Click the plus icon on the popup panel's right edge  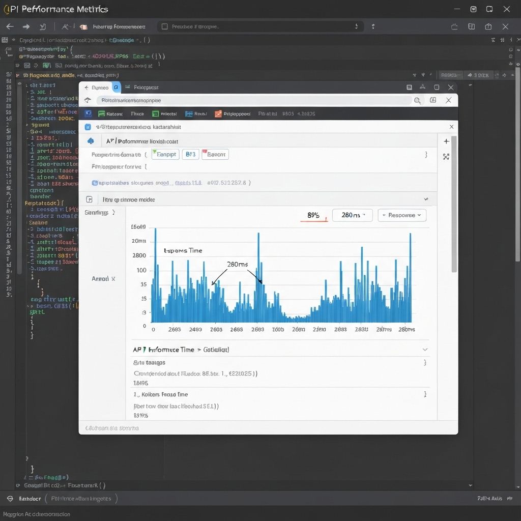coord(446,141)
